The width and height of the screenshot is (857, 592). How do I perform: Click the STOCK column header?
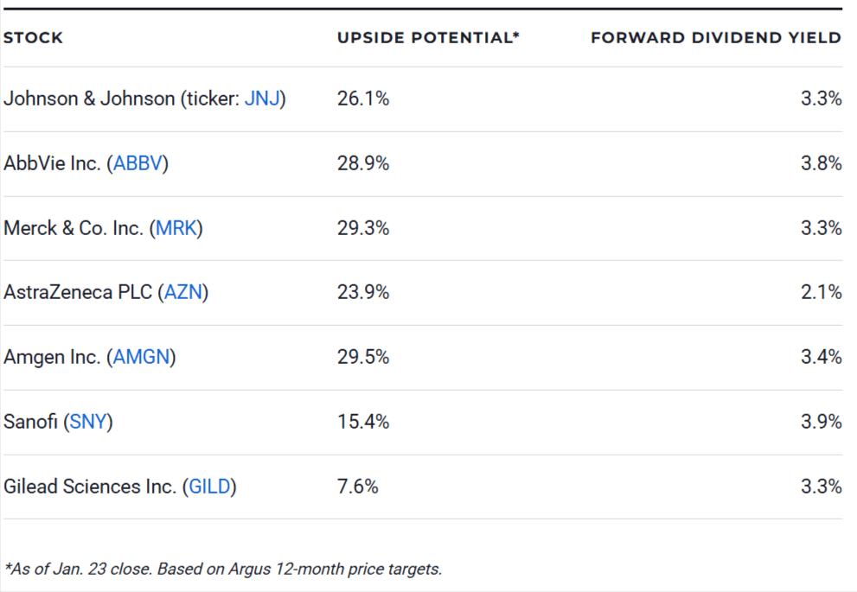(x=34, y=38)
